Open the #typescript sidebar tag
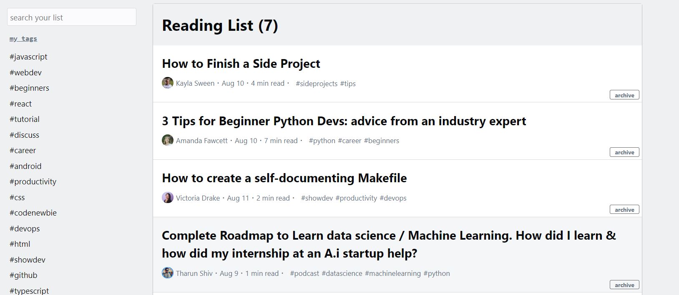 pyautogui.click(x=29, y=290)
